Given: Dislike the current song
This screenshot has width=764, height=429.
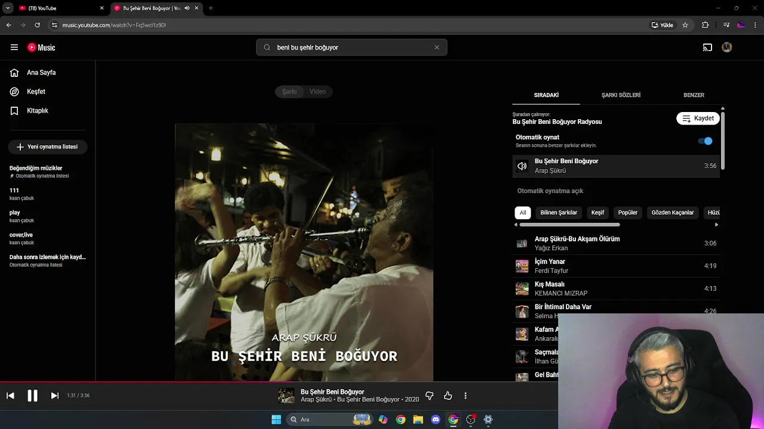Looking at the screenshot, I should click(429, 396).
